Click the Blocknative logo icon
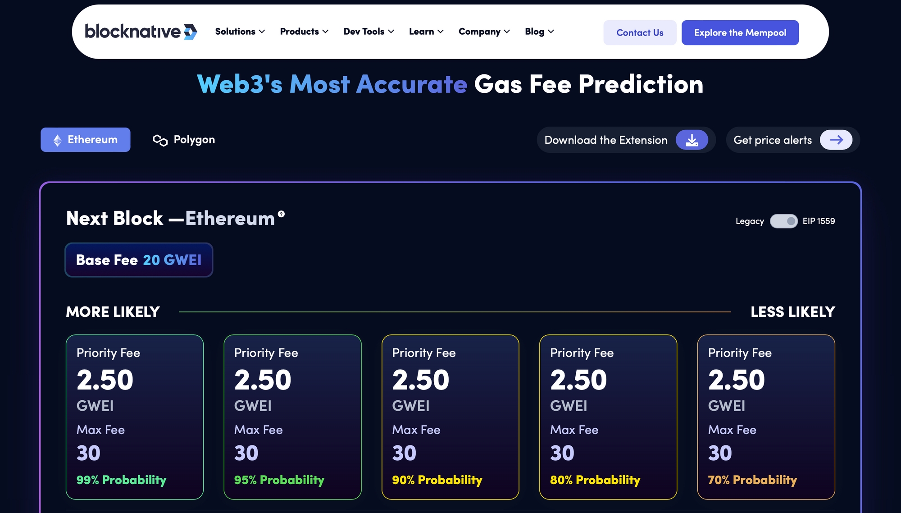The height and width of the screenshot is (513, 901). 190,32
